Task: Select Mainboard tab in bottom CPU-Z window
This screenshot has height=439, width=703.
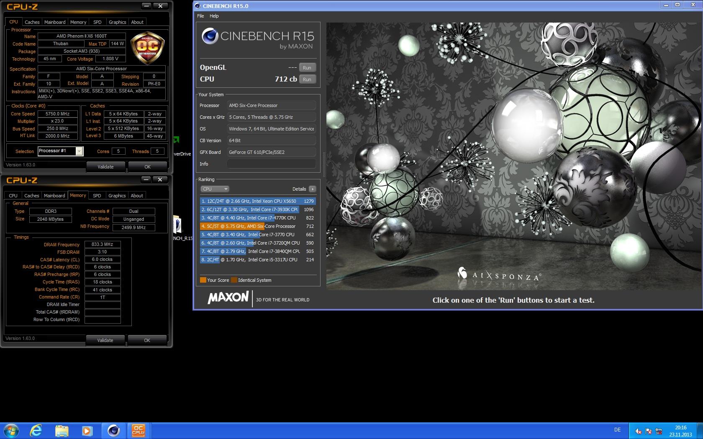Action: click(x=54, y=196)
